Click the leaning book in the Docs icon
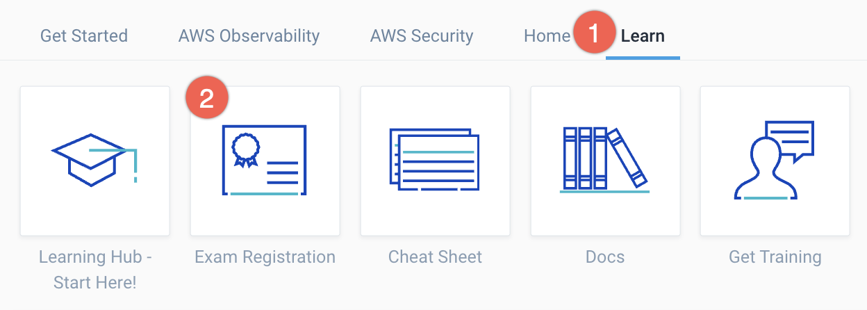Viewport: 867px width, 310px height. [627, 159]
